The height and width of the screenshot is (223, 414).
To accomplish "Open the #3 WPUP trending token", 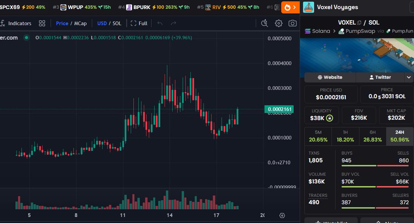I will coord(82,7).
